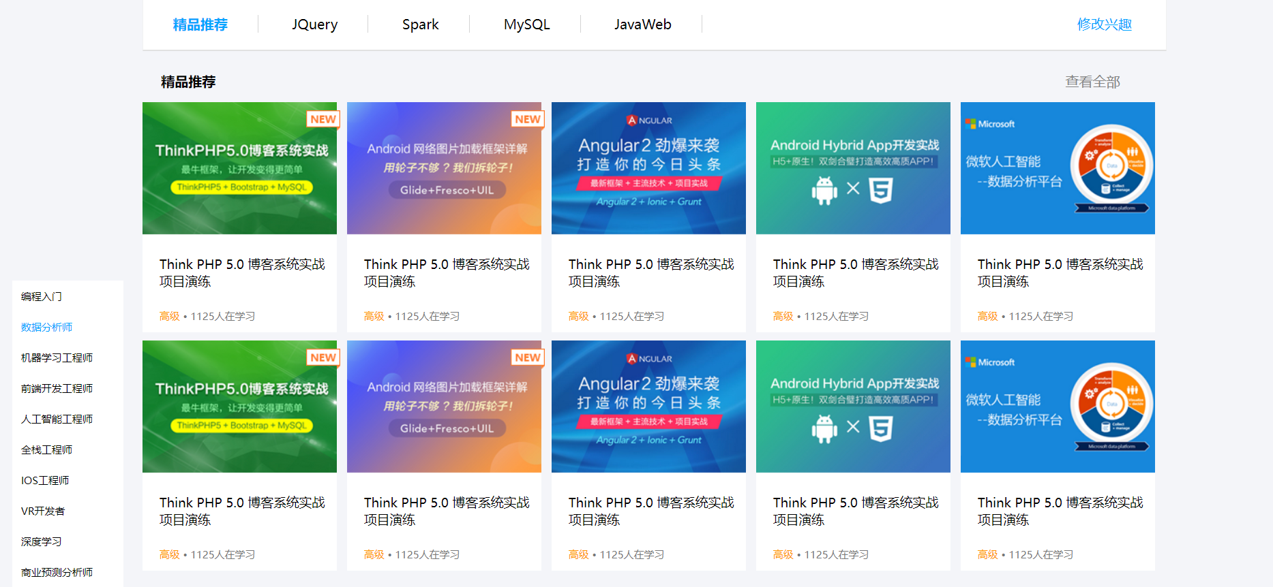Open top-row Microsoft 微软人工智能 thumbnail
The image size is (1273, 587).
(1058, 168)
